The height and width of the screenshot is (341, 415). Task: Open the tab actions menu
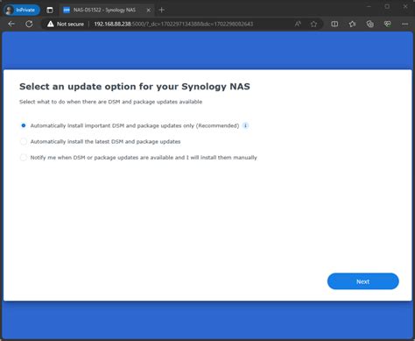(50, 10)
